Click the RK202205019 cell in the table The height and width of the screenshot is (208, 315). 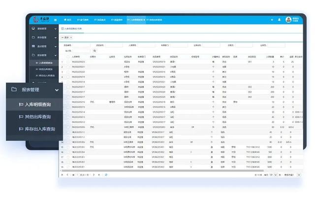[78, 77]
